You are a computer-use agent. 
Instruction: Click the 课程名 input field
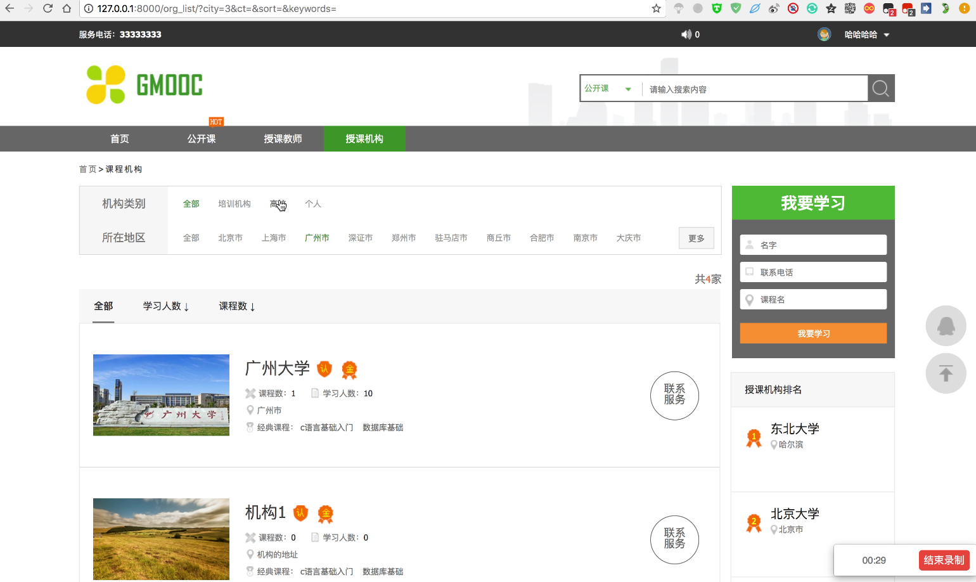(x=813, y=299)
